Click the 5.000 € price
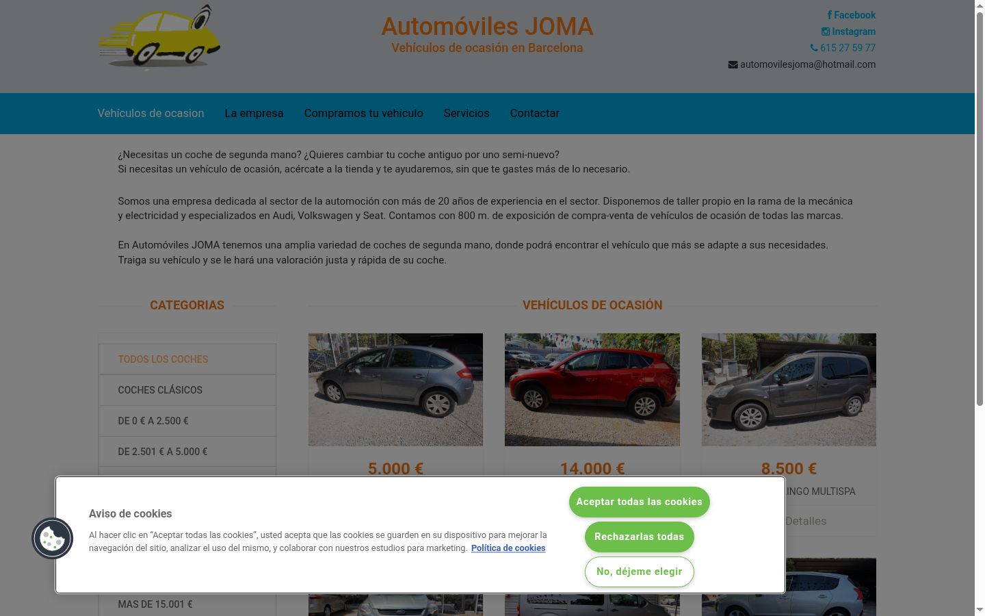 [x=395, y=468]
